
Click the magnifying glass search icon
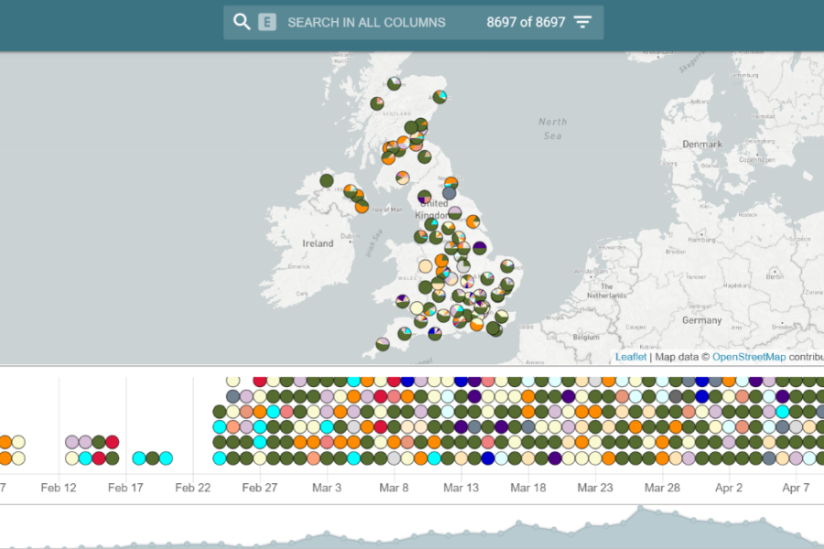(x=242, y=22)
